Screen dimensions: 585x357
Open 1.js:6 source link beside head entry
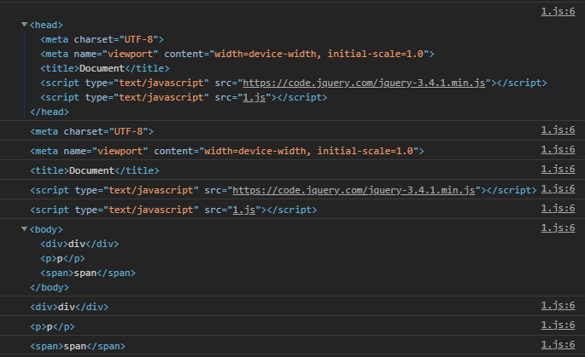[558, 12]
